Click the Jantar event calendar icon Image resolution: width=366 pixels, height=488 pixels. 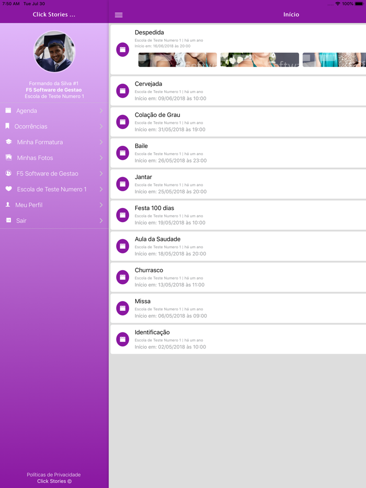click(x=123, y=184)
